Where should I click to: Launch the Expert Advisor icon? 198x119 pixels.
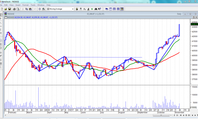[81, 9]
